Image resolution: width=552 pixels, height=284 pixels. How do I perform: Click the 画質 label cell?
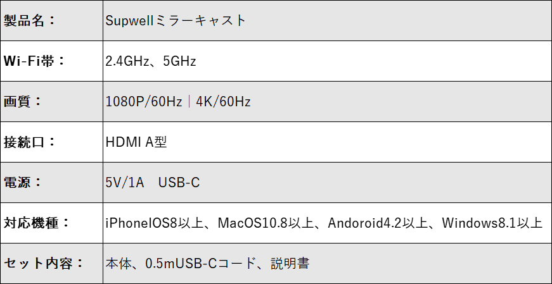coord(51,102)
